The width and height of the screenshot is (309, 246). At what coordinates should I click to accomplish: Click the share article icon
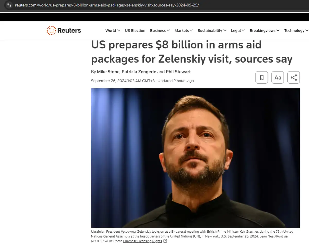pyautogui.click(x=294, y=77)
